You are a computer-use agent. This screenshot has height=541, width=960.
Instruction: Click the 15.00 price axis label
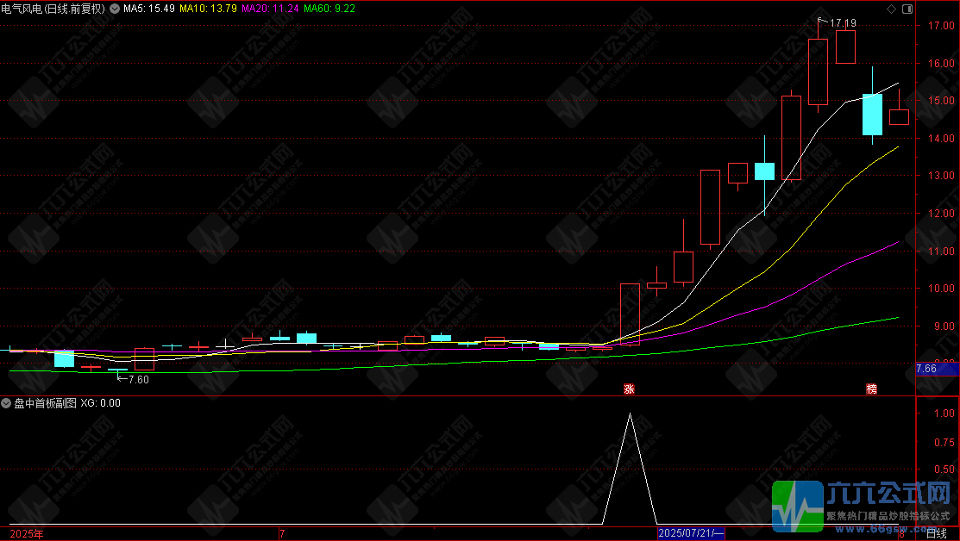pos(941,101)
